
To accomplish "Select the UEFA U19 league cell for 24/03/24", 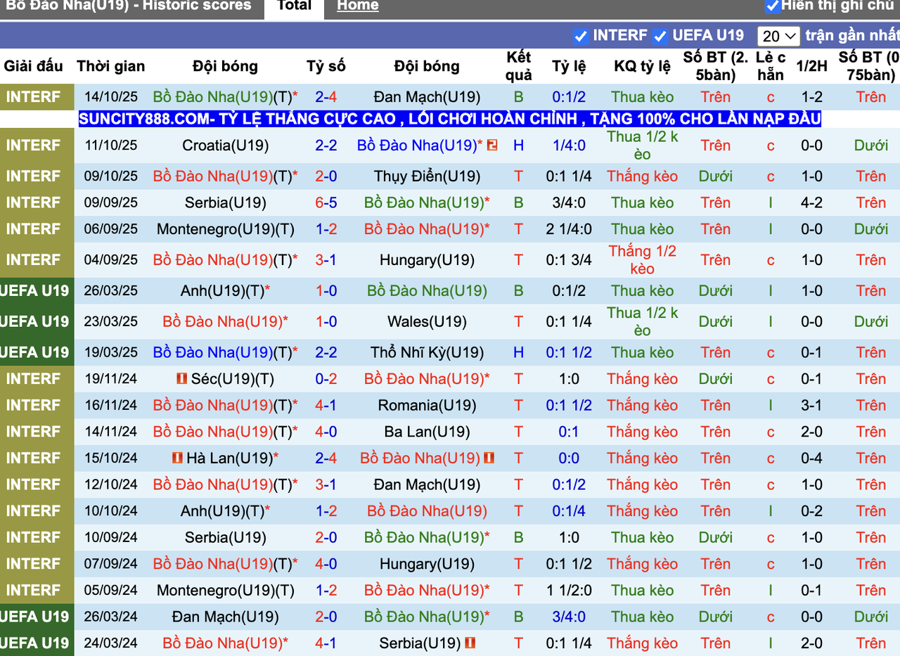I will [37, 643].
